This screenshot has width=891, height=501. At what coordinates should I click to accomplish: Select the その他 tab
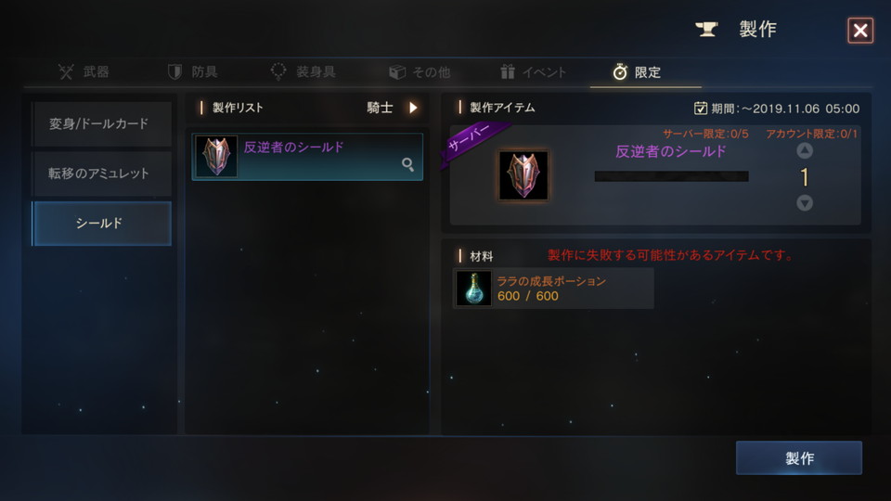tap(420, 72)
